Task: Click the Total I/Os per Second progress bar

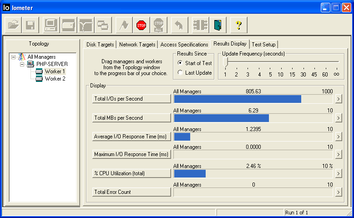Action: [x=253, y=99]
